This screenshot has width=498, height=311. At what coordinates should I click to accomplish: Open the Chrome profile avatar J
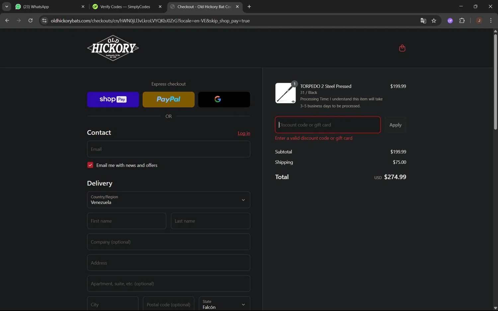point(479,21)
